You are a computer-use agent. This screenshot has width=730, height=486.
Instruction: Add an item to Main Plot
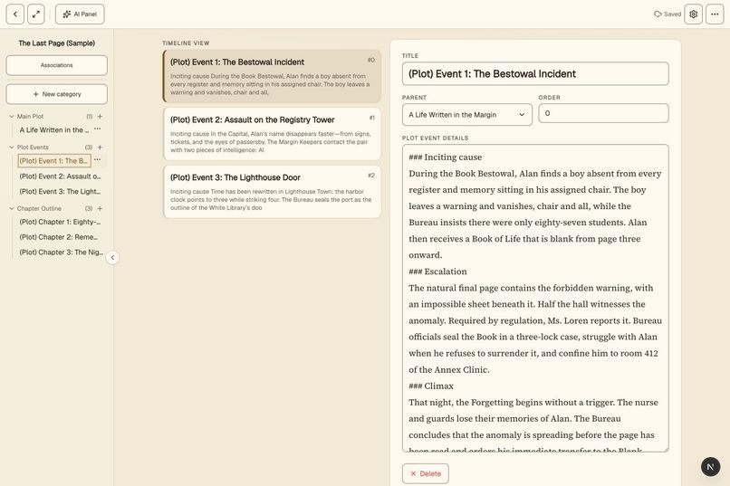100,116
